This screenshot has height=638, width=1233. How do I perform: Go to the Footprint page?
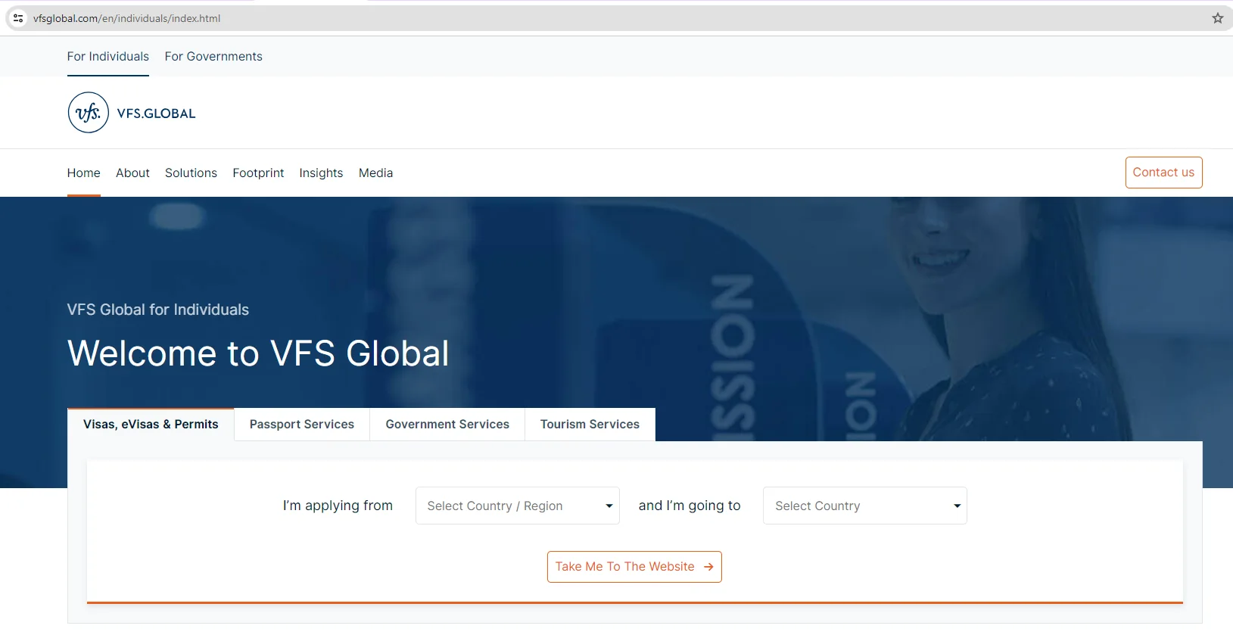tap(258, 173)
